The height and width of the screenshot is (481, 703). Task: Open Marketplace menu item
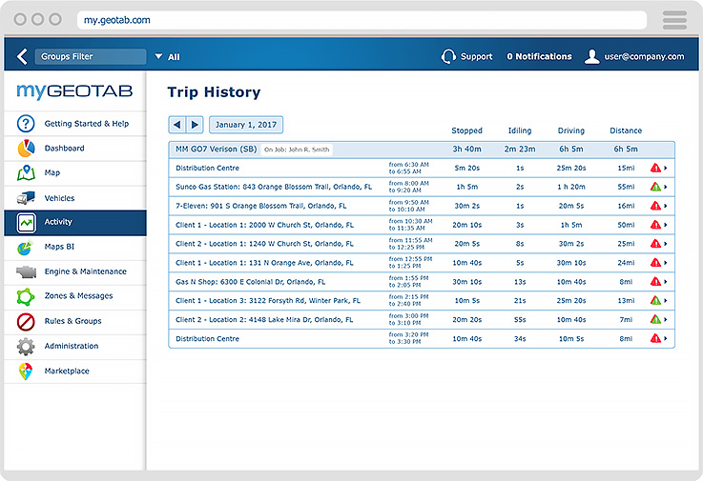click(x=75, y=371)
